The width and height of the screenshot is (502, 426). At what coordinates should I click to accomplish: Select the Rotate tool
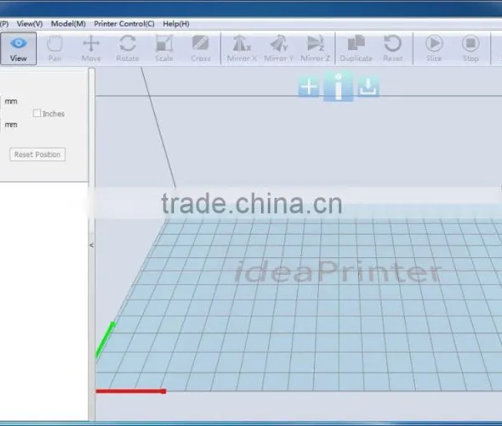point(127,48)
